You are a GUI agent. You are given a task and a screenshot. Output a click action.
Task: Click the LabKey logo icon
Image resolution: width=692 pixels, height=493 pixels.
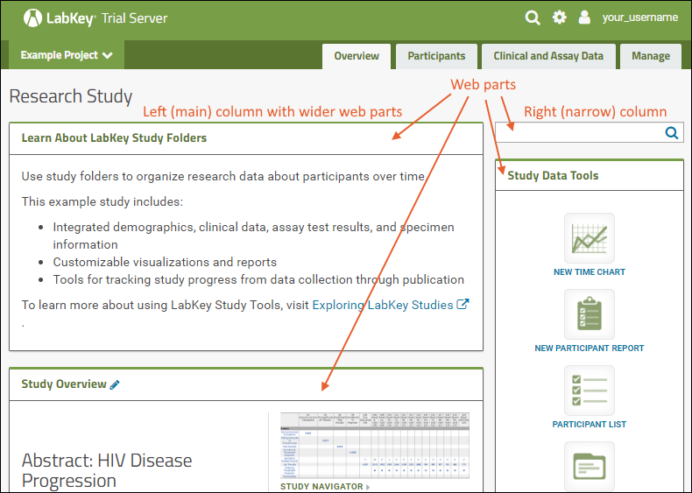coord(32,18)
